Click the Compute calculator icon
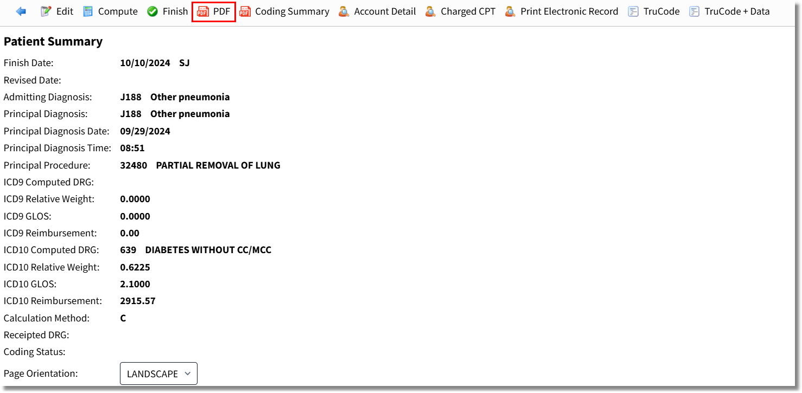The image size is (802, 393). coord(88,11)
